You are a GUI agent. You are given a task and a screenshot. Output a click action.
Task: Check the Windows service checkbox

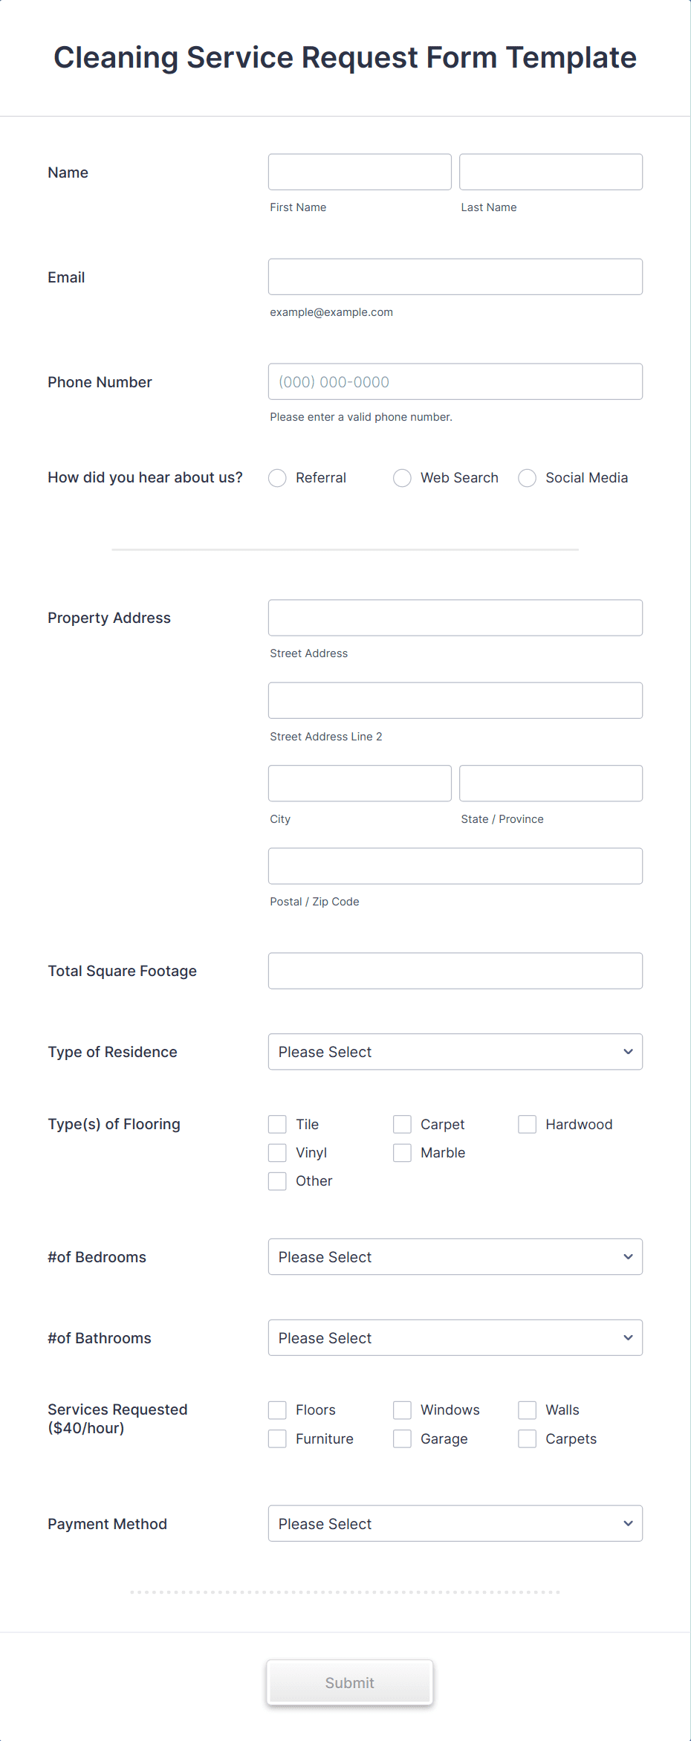[402, 1410]
